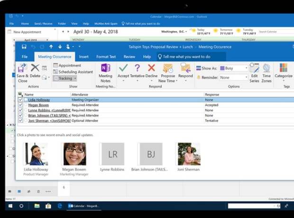Decline the meeting invitation
The image size is (294, 218).
(x=151, y=68)
